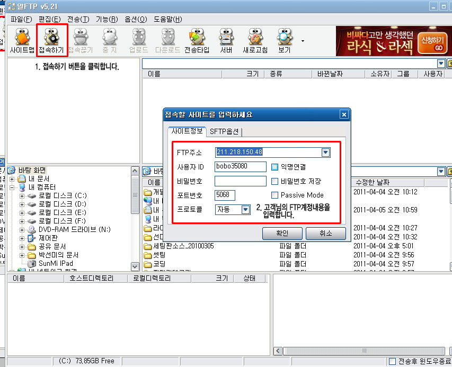Click horizontal scrollbar thumb in log pane
Viewport: 452px width, 367px height.
364,351
